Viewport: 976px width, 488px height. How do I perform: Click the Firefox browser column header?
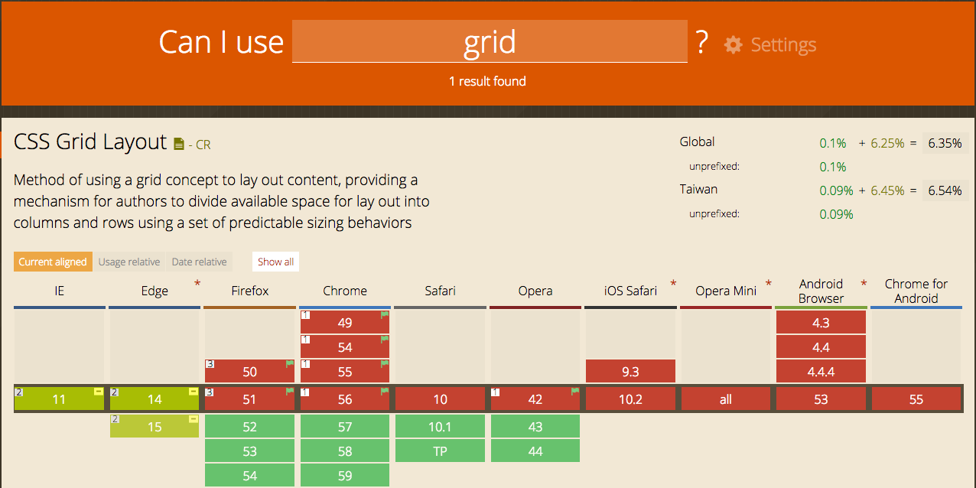point(249,291)
